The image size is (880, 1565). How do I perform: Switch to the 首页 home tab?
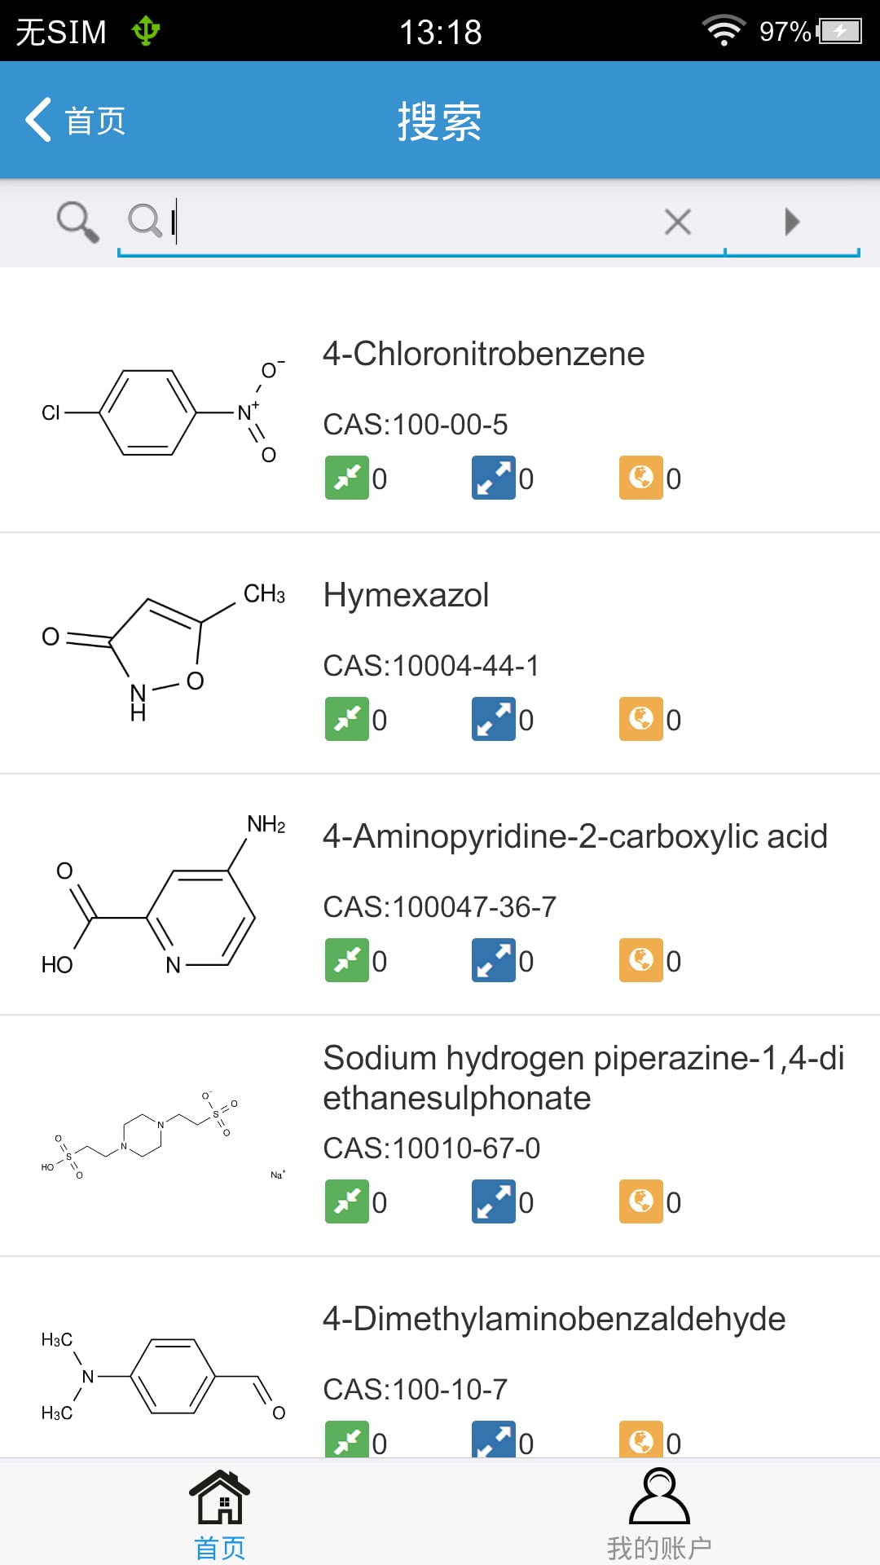[220, 1514]
